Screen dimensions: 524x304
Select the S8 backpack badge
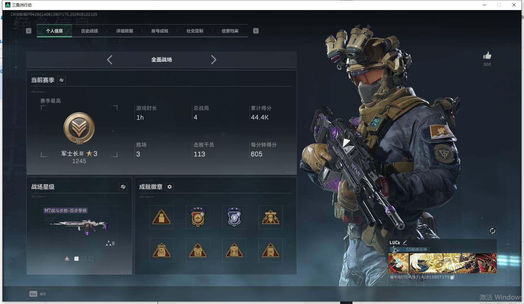click(270, 250)
